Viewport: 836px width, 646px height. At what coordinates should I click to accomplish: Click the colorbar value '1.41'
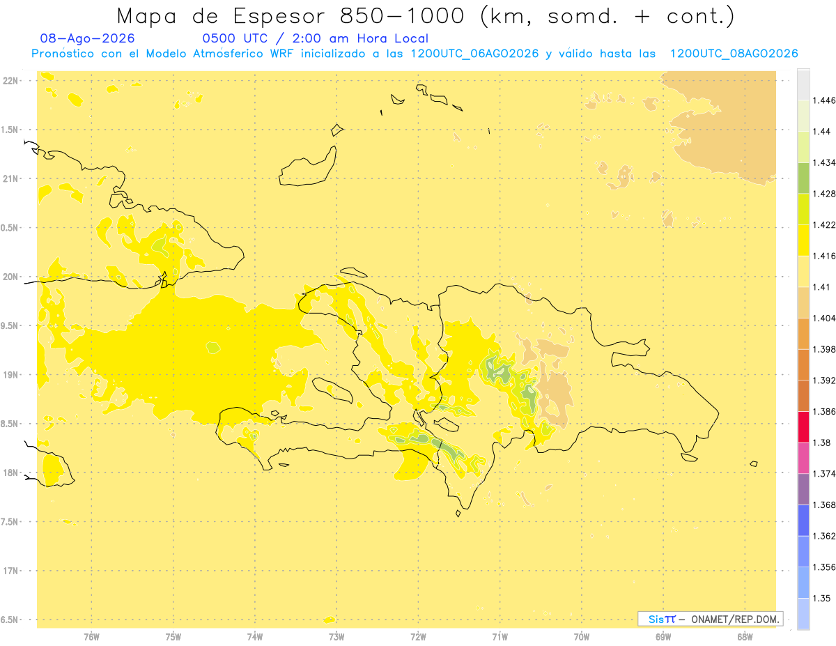pyautogui.click(x=823, y=286)
